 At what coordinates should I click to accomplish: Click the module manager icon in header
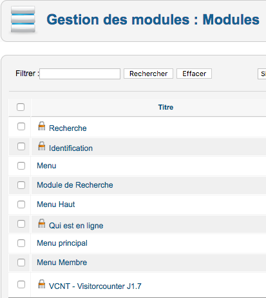click(23, 19)
